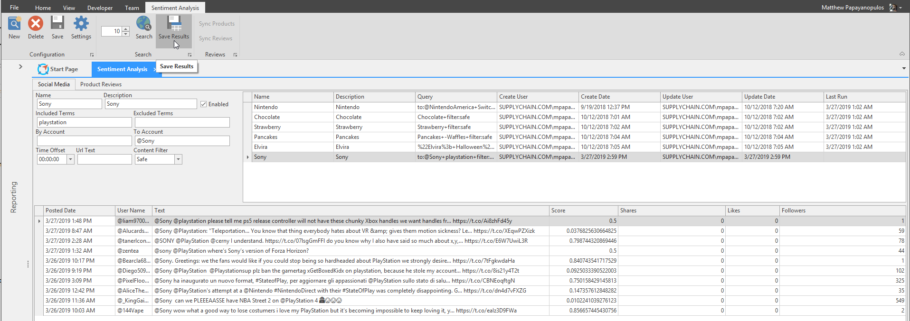Click the To Account field with @Sony
Screen dimensions: 910x321
point(182,141)
